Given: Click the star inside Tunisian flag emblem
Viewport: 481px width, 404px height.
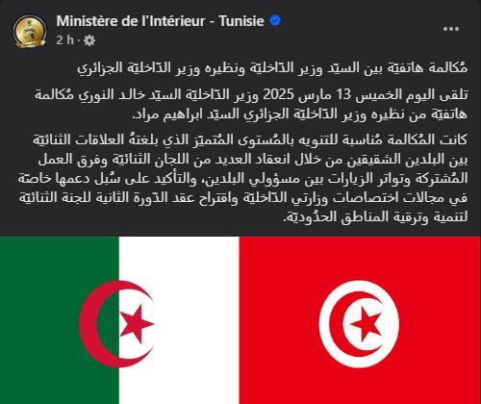Looking at the screenshot, I should (366, 324).
